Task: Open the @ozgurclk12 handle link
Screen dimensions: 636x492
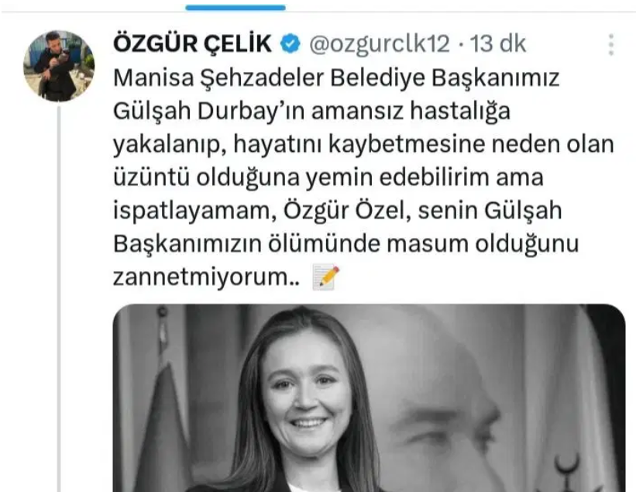Action: (380, 44)
